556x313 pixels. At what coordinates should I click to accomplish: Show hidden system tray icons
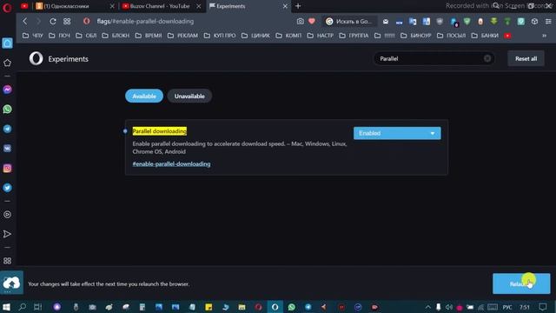pyautogui.click(x=428, y=307)
